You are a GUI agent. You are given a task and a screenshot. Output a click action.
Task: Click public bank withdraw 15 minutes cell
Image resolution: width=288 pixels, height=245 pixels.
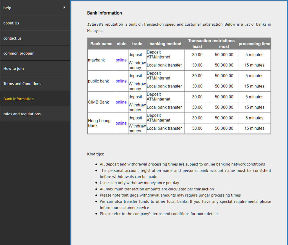(x=254, y=86)
